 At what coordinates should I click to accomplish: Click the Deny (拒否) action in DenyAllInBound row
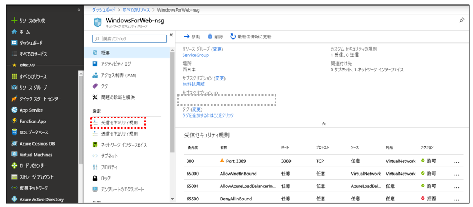click(429, 199)
